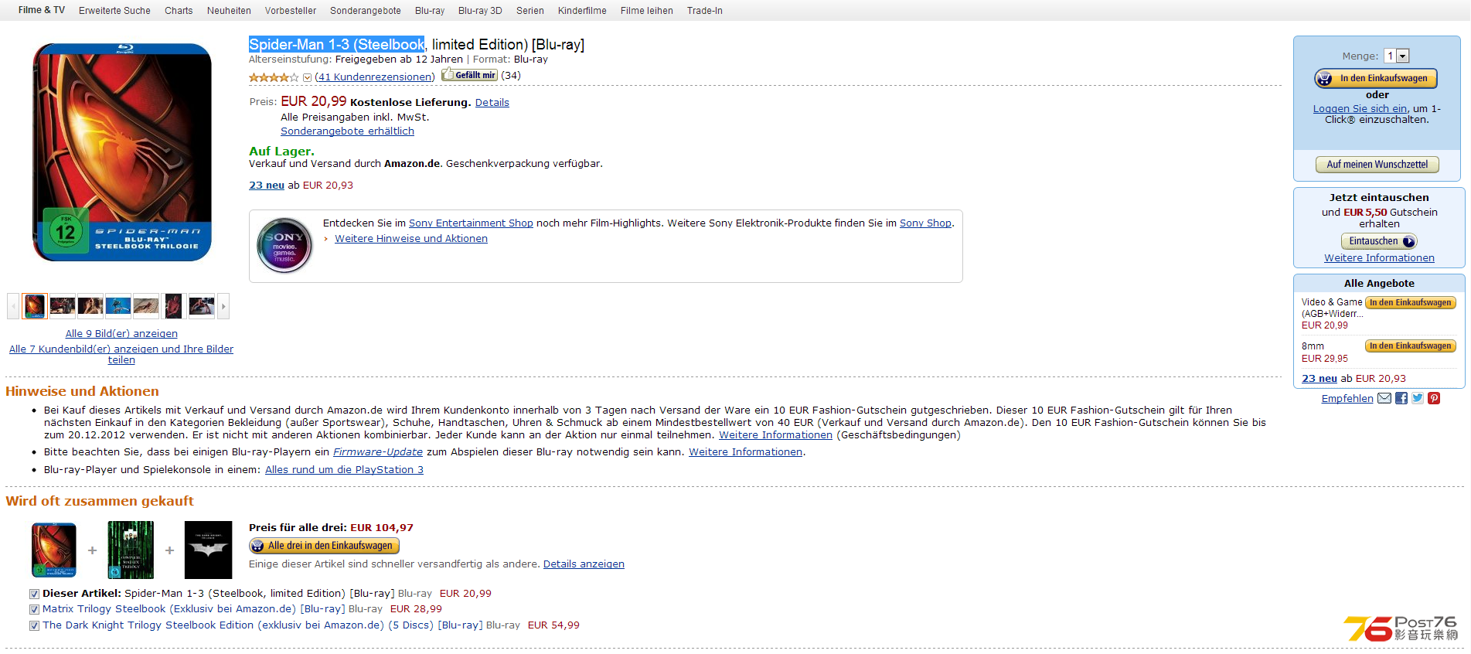Viewport: 1471px width, 654px height.
Task: Open Sony Shop link
Action: click(925, 223)
